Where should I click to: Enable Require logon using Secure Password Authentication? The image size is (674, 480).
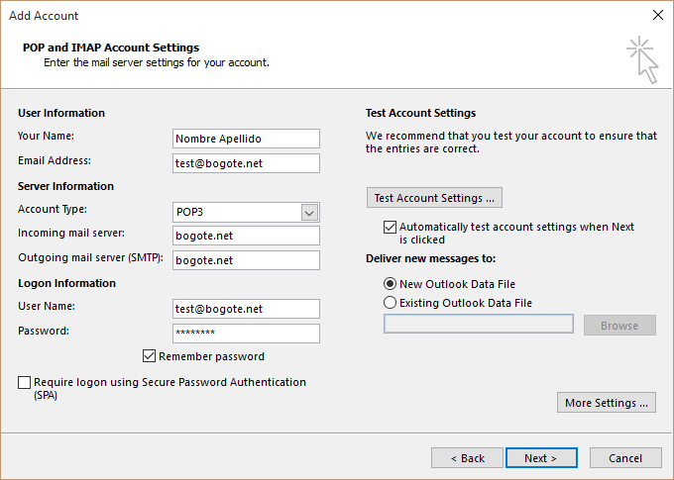click(24, 382)
